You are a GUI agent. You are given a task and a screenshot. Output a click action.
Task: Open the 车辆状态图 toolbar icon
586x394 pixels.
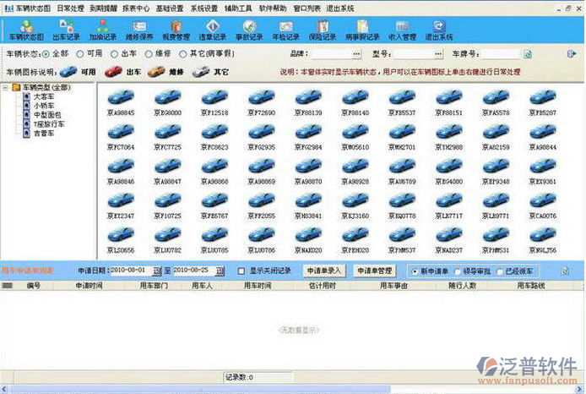click(x=26, y=30)
